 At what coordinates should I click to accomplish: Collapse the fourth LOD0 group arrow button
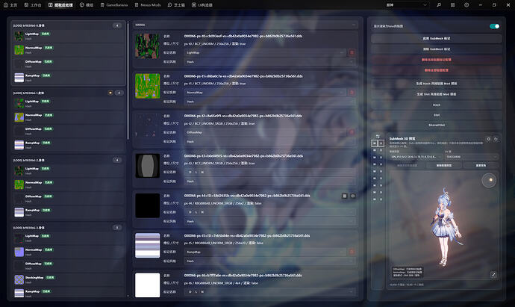click(117, 228)
